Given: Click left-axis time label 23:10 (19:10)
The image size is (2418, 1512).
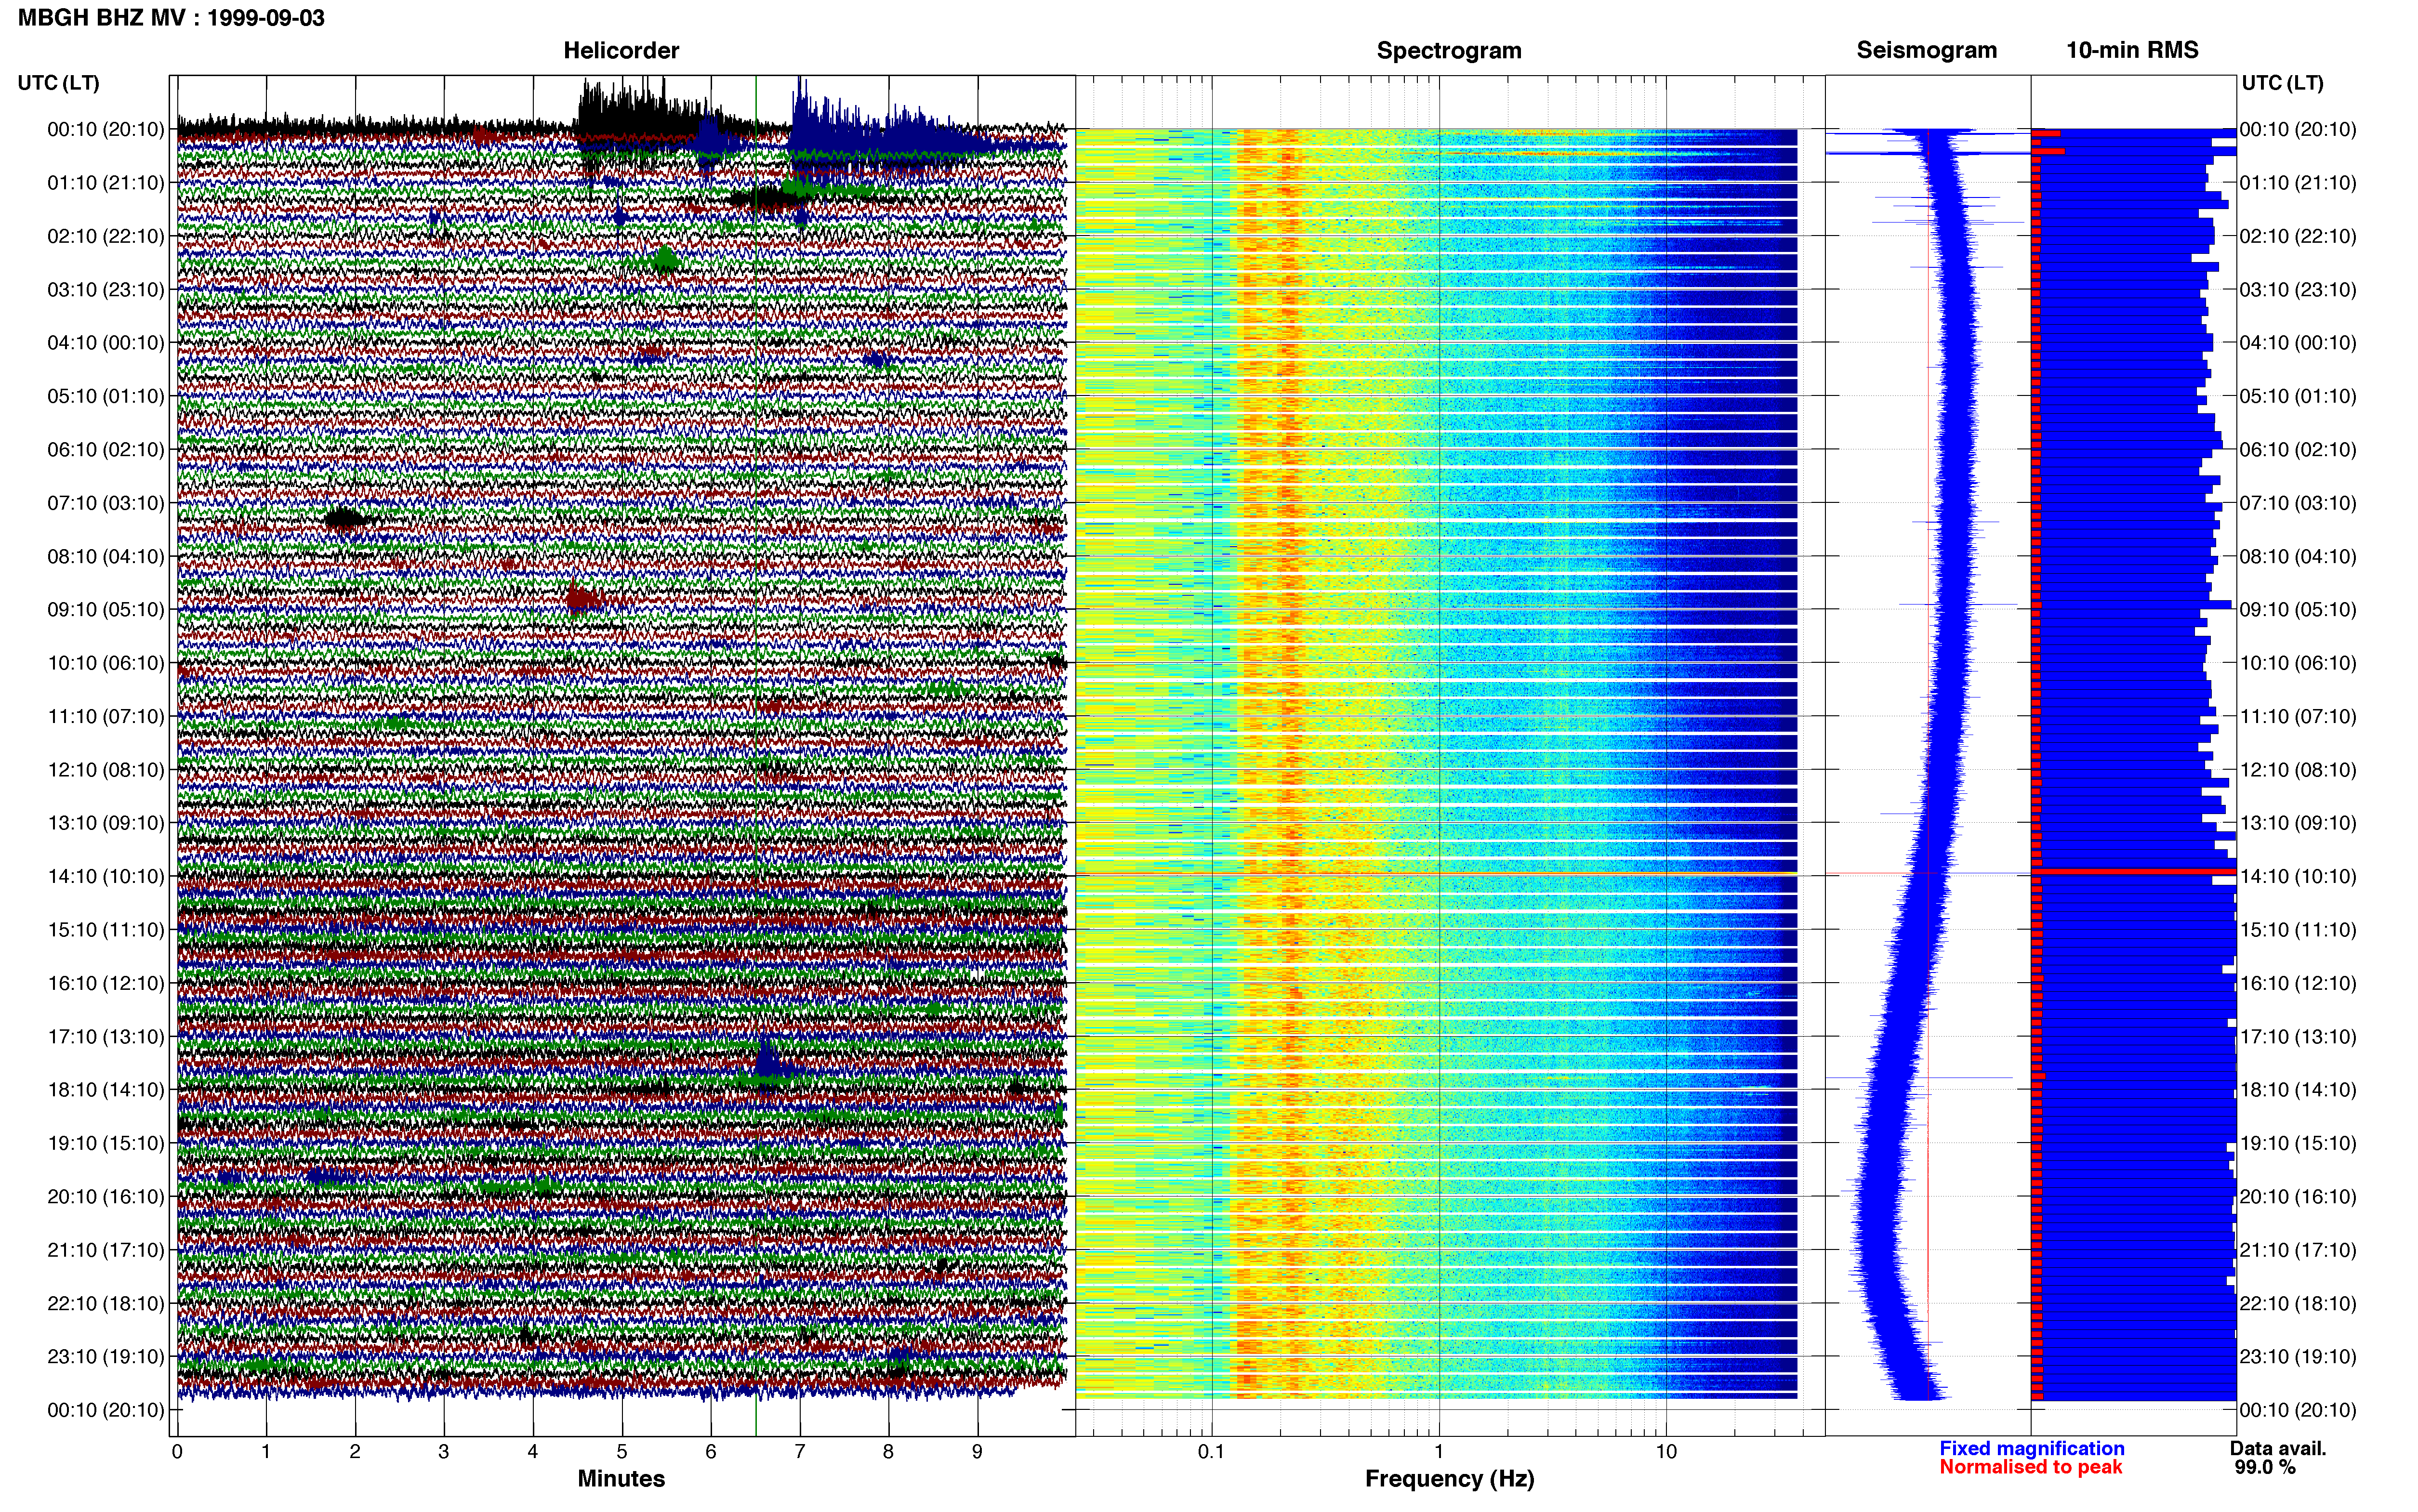Looking at the screenshot, I should click(106, 1356).
